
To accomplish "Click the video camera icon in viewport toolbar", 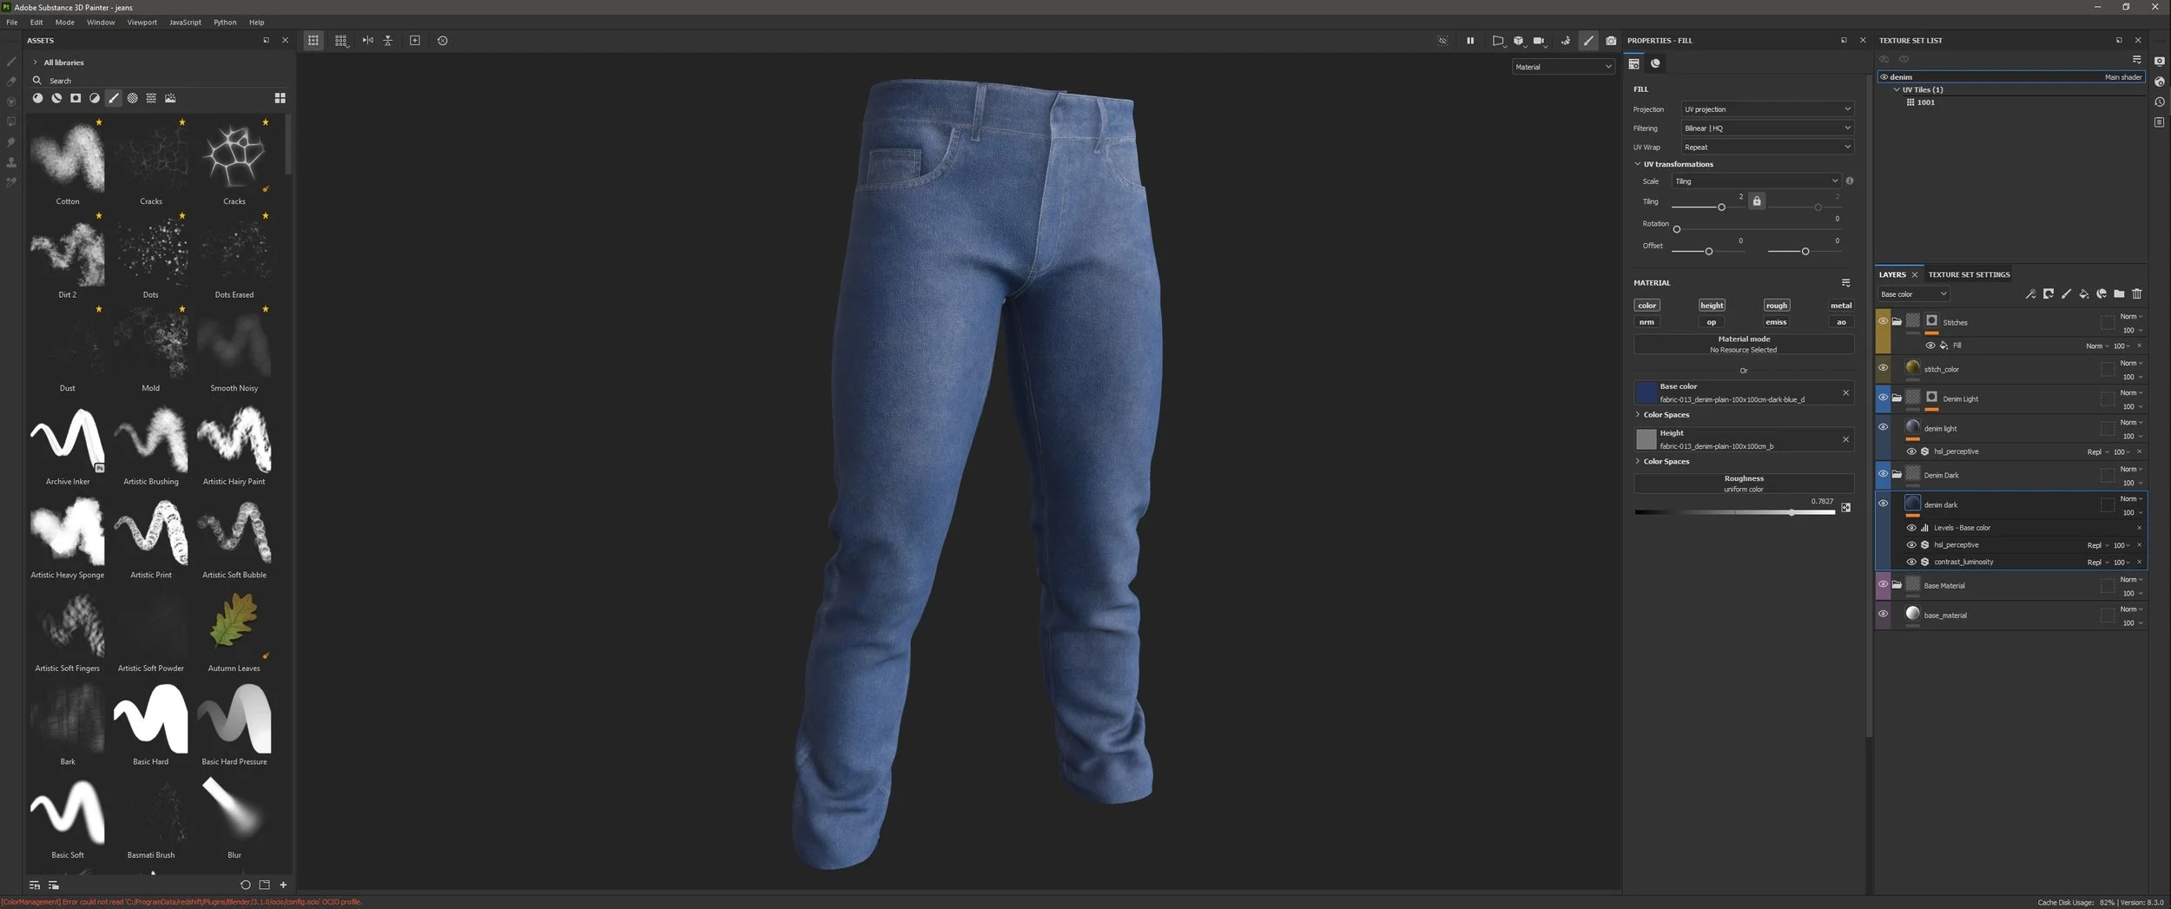I will point(1540,41).
